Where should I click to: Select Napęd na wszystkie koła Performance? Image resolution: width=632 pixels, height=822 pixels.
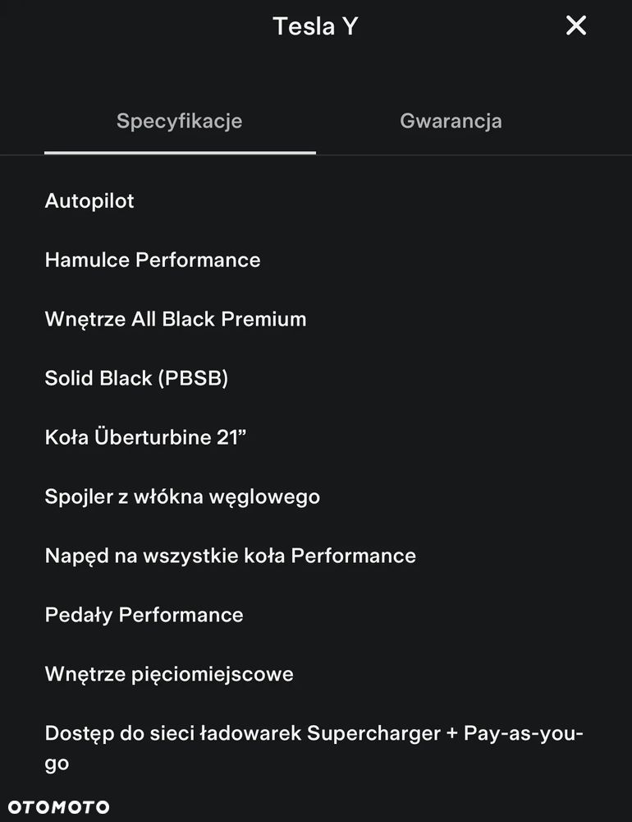pyautogui.click(x=230, y=556)
